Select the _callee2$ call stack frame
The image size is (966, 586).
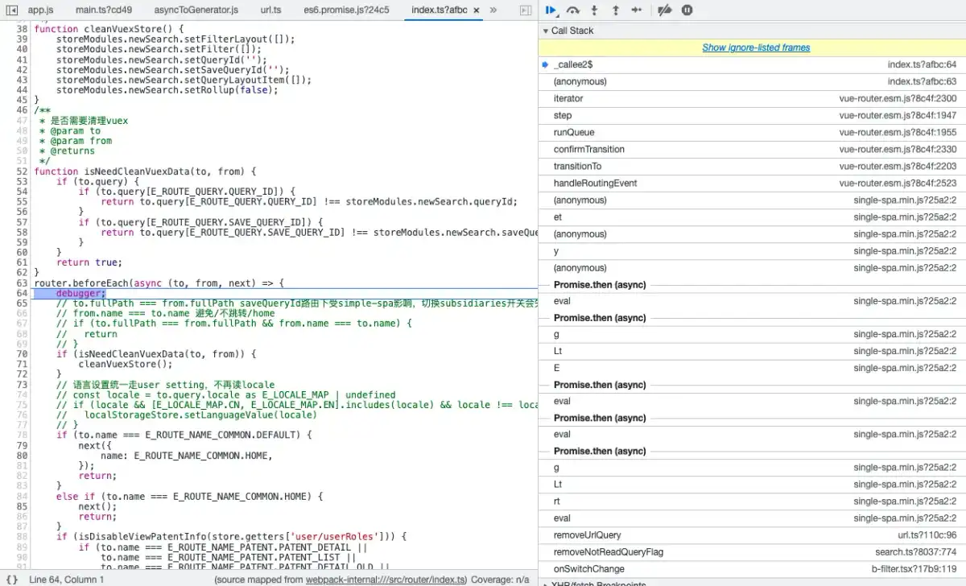(x=752, y=64)
